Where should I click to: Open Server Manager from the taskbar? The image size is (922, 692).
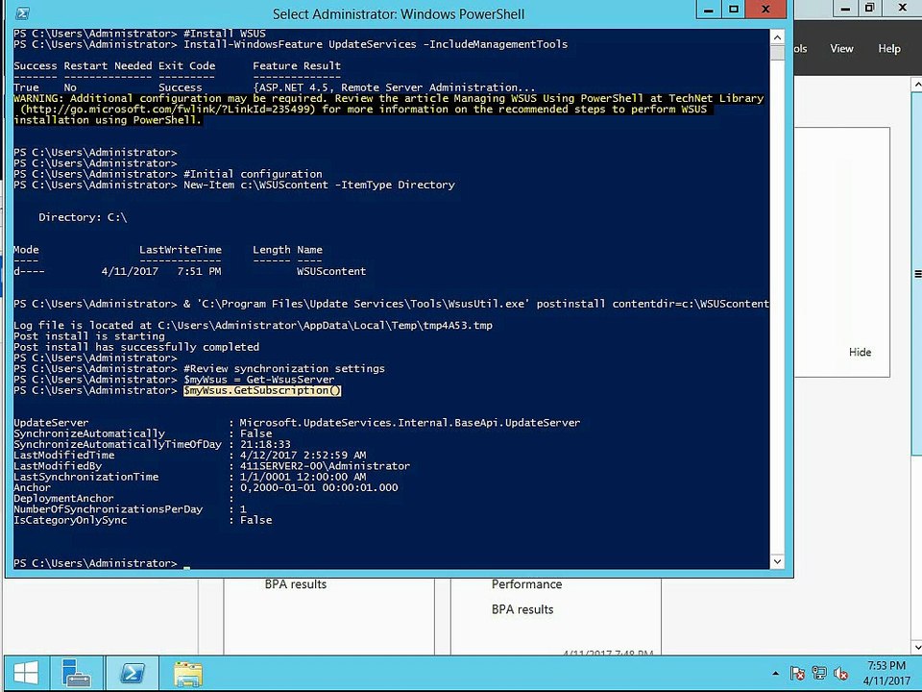click(x=75, y=673)
